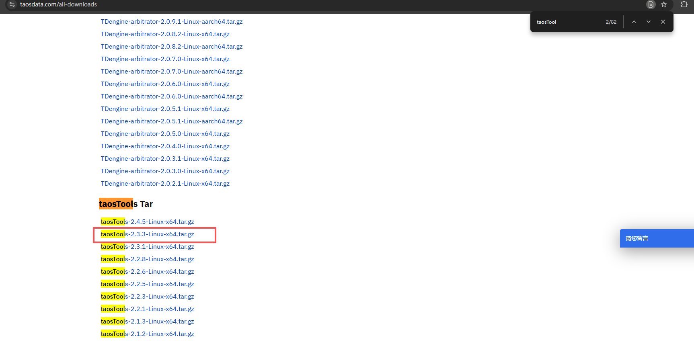Click the taosdata.com/all-downloads address bar
694x342 pixels.
(x=58, y=4)
